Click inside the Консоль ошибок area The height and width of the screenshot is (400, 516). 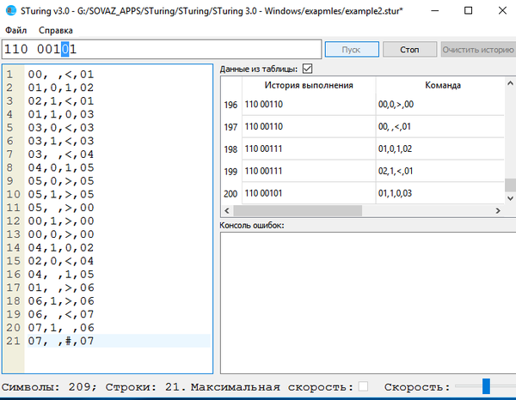(368, 303)
